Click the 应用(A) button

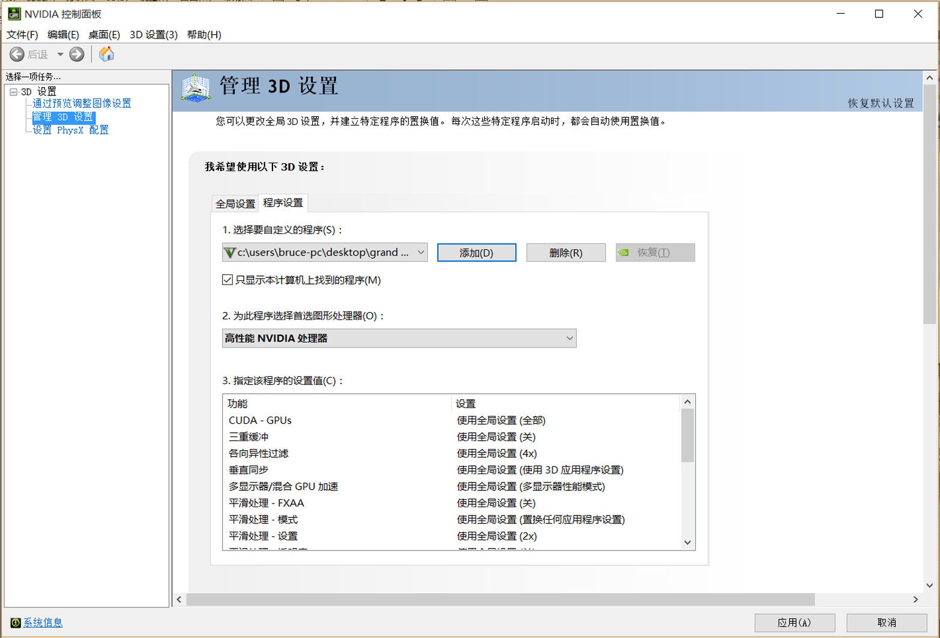pyautogui.click(x=795, y=622)
